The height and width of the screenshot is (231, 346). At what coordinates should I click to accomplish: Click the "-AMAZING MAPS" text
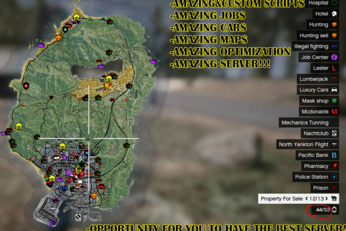pos(209,40)
